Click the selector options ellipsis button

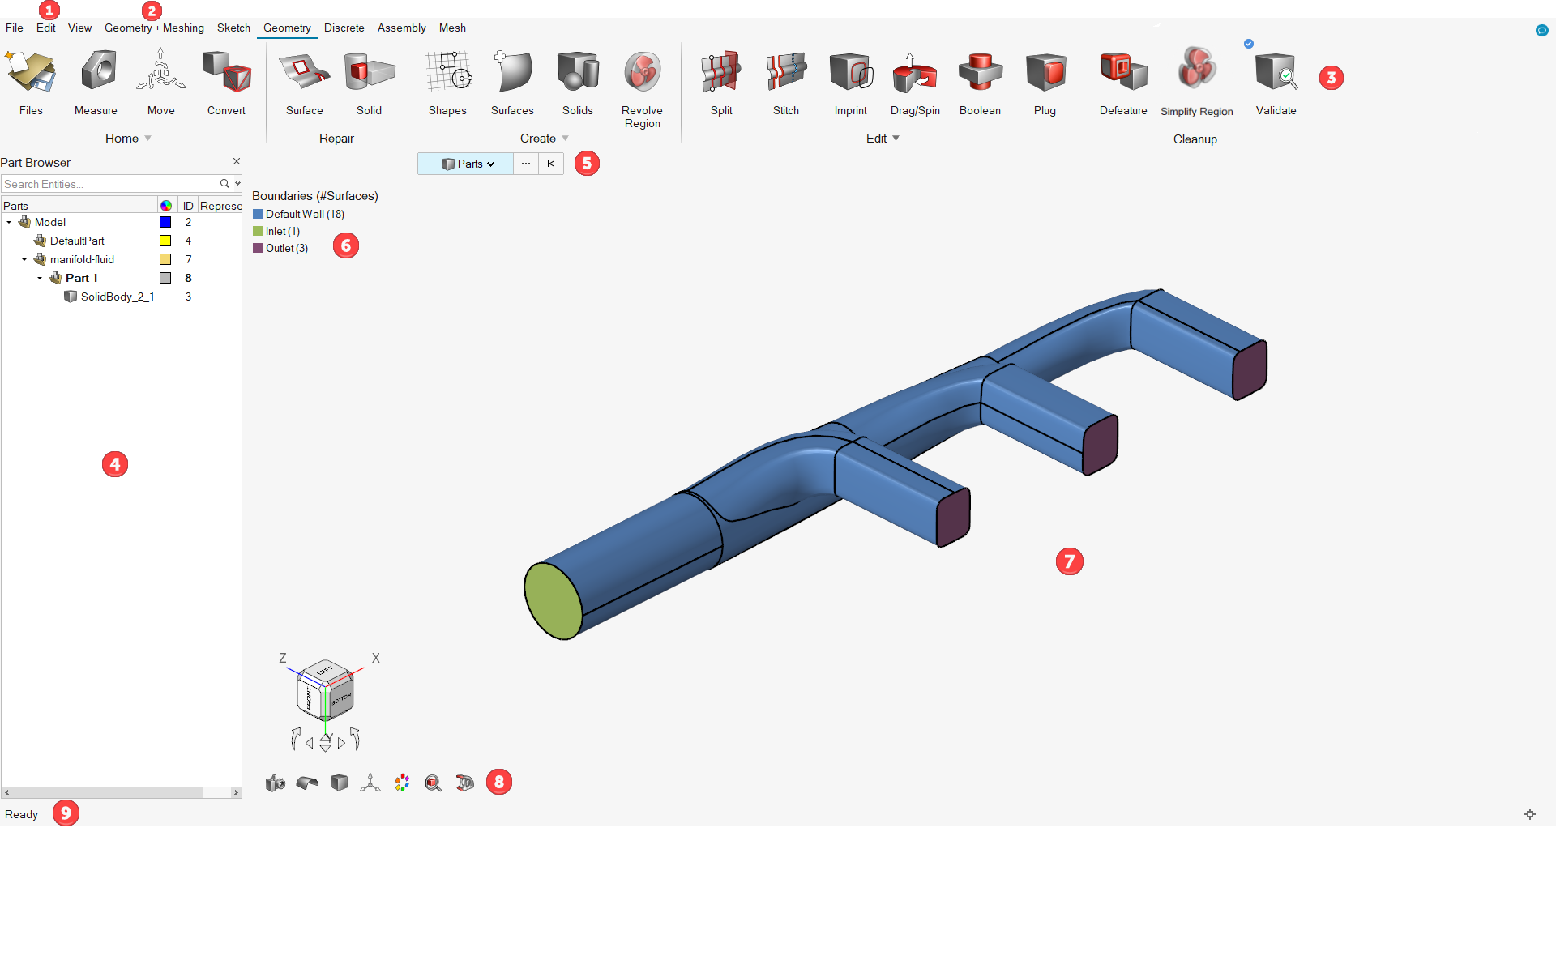coord(526,164)
